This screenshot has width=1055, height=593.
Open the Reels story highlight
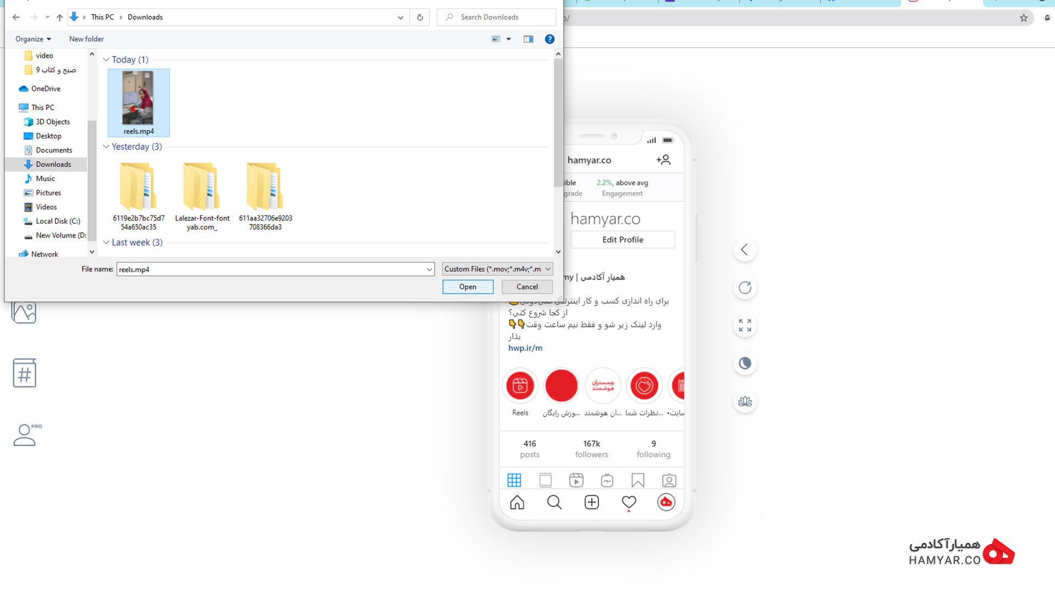click(x=520, y=386)
